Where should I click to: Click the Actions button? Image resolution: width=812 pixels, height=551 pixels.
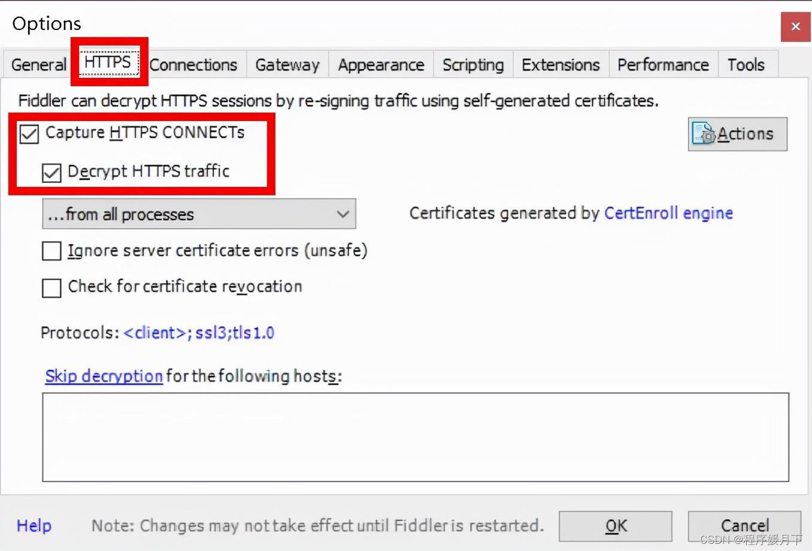pyautogui.click(x=737, y=134)
